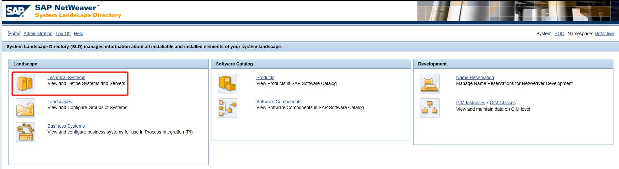Click 'Manage Name Reservations for NetWeaver Development' text

(x=514, y=83)
